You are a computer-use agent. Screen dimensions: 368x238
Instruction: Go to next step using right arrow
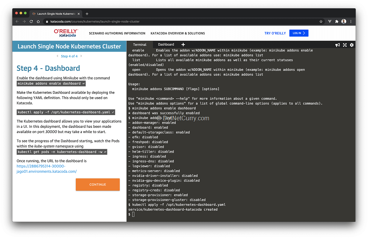coord(81,56)
